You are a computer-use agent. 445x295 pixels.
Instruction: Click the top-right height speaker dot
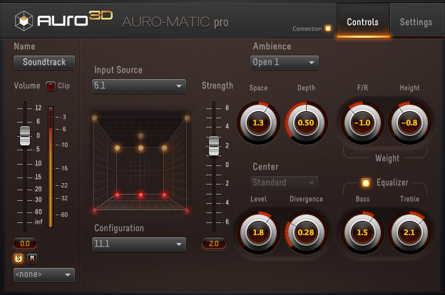(187, 118)
